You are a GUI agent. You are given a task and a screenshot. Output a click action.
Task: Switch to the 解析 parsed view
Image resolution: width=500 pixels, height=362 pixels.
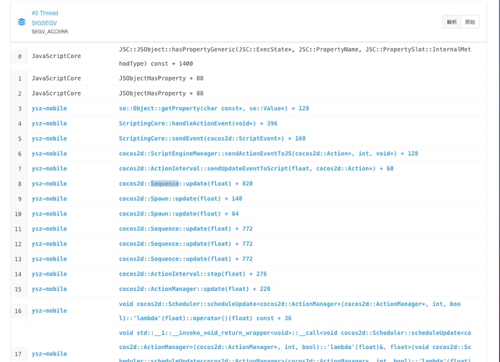click(x=451, y=22)
